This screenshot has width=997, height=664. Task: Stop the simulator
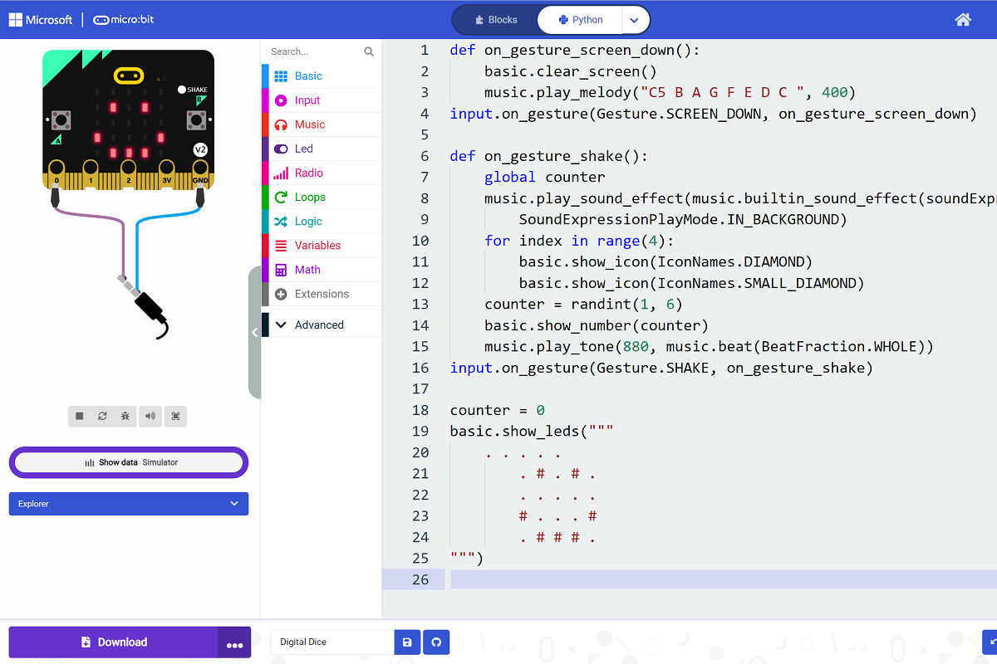pyautogui.click(x=80, y=416)
